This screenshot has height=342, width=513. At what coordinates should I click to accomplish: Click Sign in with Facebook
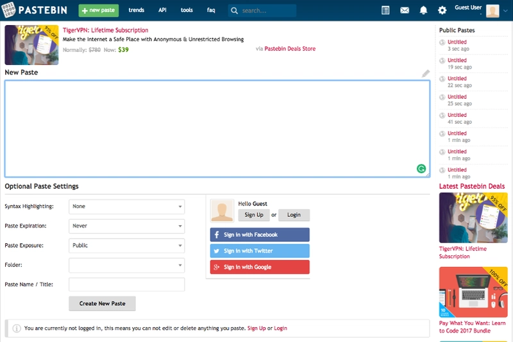coord(260,235)
